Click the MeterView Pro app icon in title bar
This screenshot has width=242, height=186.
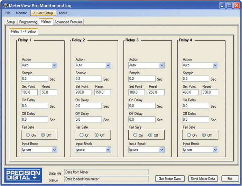(x=6, y=6)
